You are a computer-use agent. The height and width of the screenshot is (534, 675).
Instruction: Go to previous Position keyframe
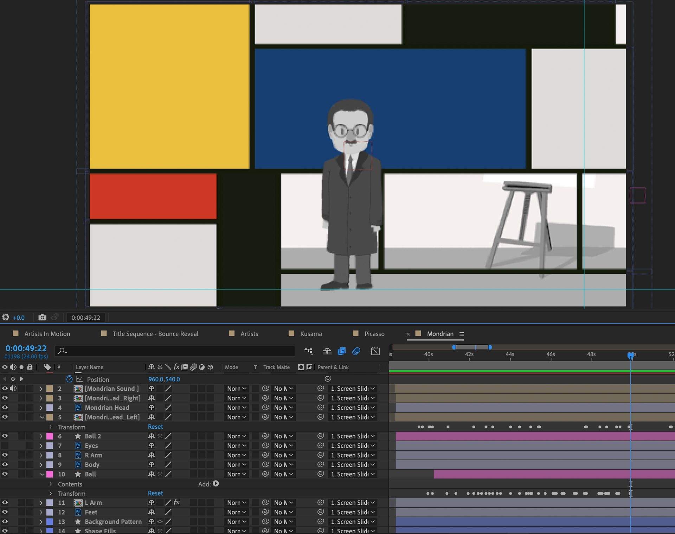pos(5,379)
